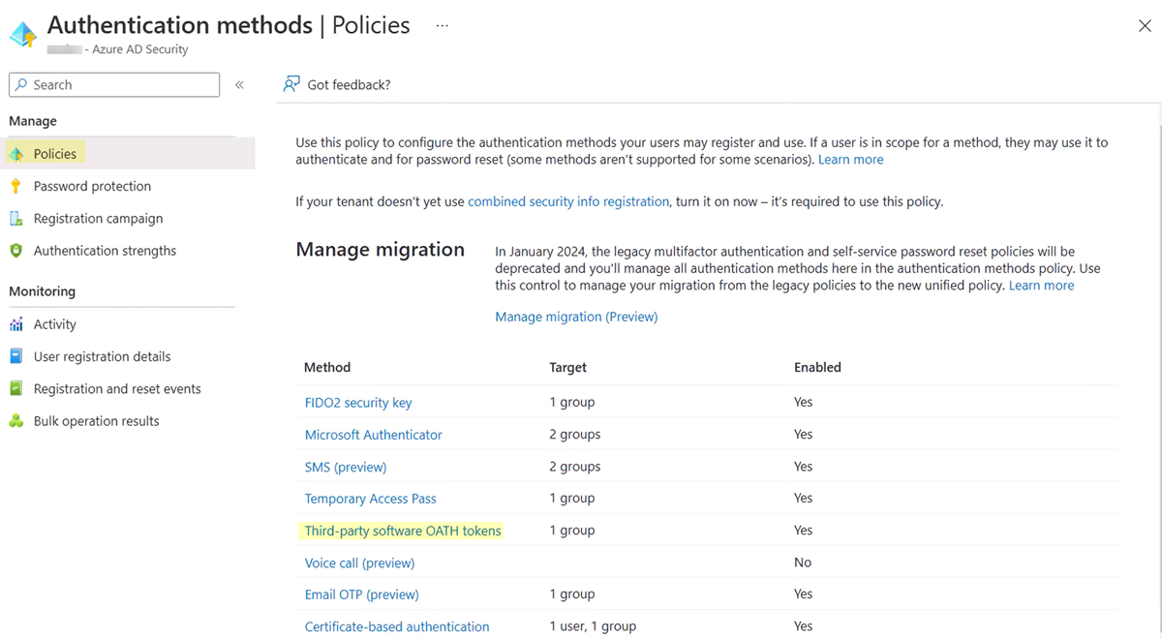Open Third-party software OATH tokens
1162x639 pixels.
(403, 531)
